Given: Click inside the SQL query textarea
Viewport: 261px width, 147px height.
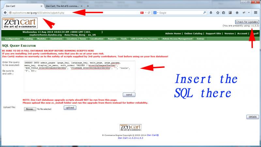Looking at the screenshot, I should tap(79, 76).
